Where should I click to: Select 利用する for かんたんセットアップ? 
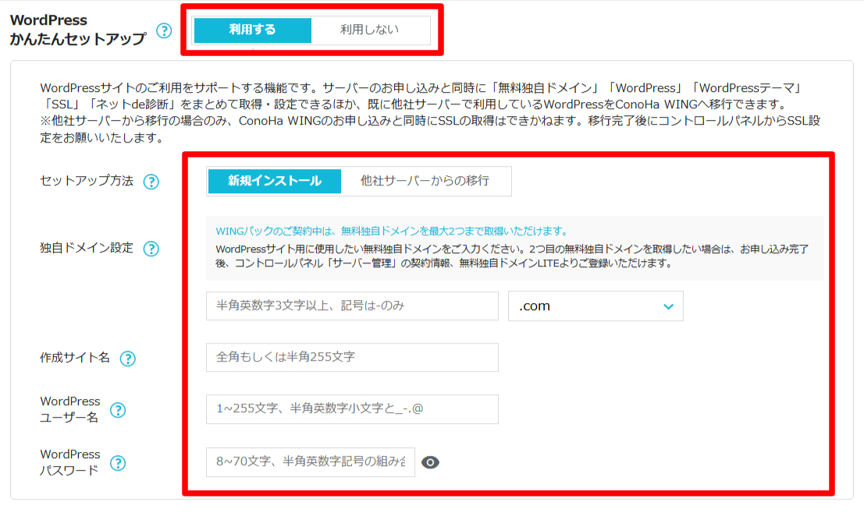click(x=253, y=30)
